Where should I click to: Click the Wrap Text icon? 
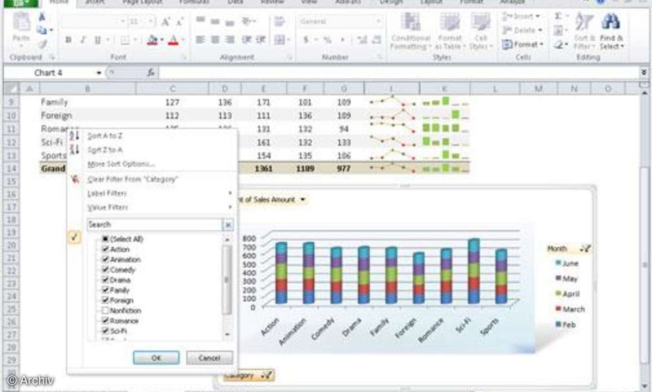coord(279,21)
